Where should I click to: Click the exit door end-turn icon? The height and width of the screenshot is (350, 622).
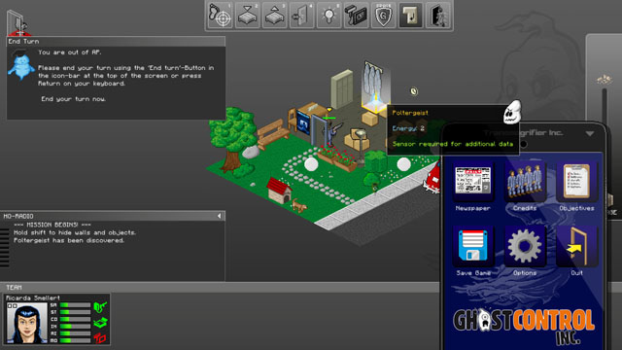pos(438,16)
